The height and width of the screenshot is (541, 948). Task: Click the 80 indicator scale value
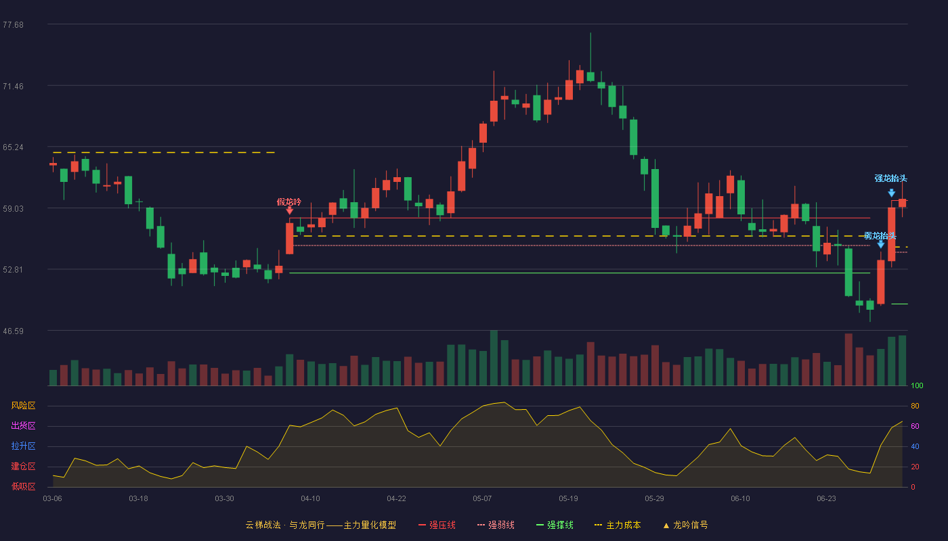pos(915,406)
